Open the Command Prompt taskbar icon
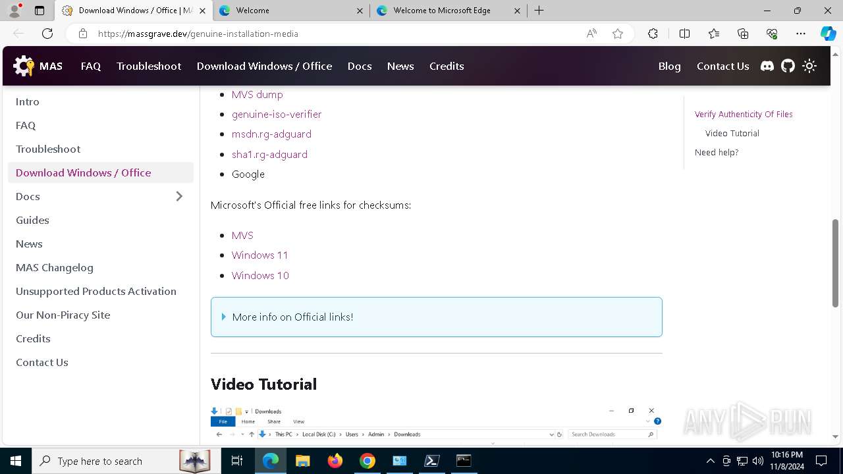Screen dimensions: 843x474 [464, 461]
